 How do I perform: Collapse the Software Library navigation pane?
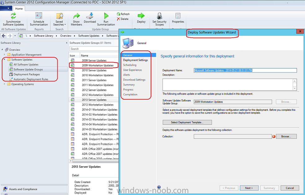67,43
